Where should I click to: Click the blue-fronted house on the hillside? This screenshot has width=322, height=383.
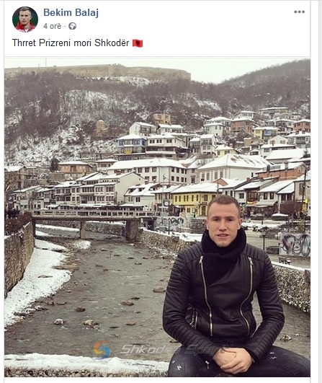point(131,144)
